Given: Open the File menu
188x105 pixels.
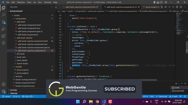Looking at the screenshot, I should pyautogui.click(x=8, y=2).
